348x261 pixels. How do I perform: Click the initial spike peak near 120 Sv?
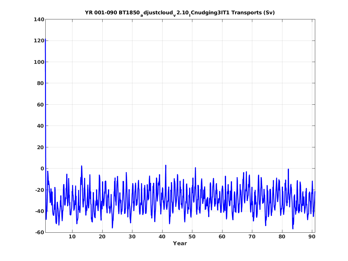pyautogui.click(x=45, y=39)
